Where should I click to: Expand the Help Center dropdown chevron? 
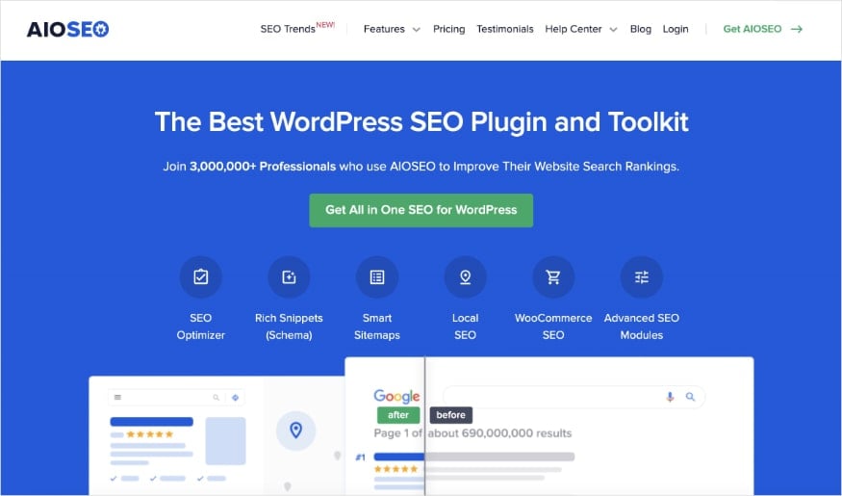point(613,30)
